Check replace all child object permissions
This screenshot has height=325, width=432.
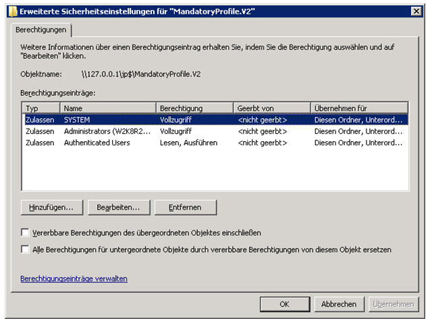[x=26, y=249]
